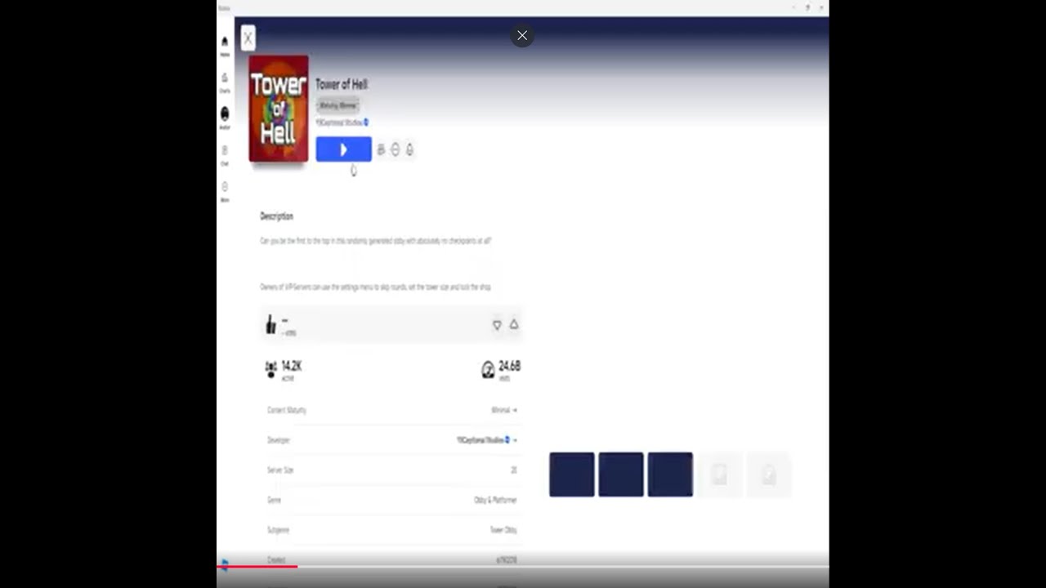
Task: Click the thumbs-up rating icon
Action: pyautogui.click(x=270, y=325)
